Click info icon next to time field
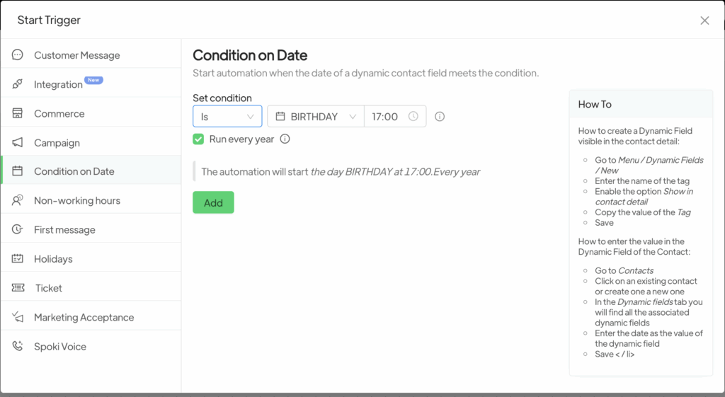 click(440, 117)
